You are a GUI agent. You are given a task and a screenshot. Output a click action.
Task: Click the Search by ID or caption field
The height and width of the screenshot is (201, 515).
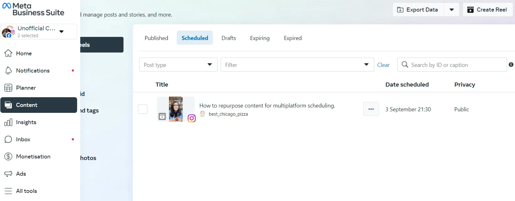[x=455, y=65]
